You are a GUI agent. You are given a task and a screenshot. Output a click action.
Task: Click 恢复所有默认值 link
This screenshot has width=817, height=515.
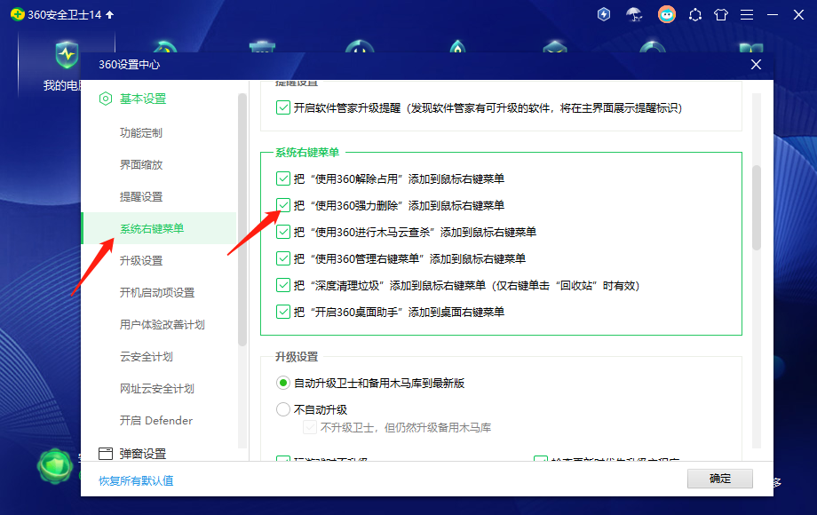tap(136, 480)
